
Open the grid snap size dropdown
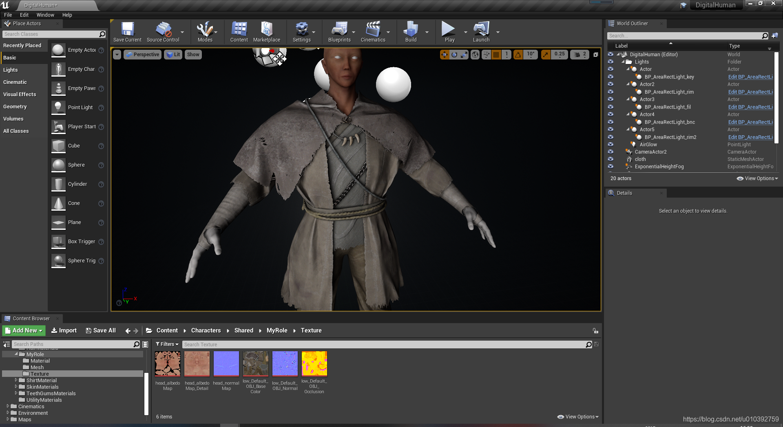tap(506, 55)
